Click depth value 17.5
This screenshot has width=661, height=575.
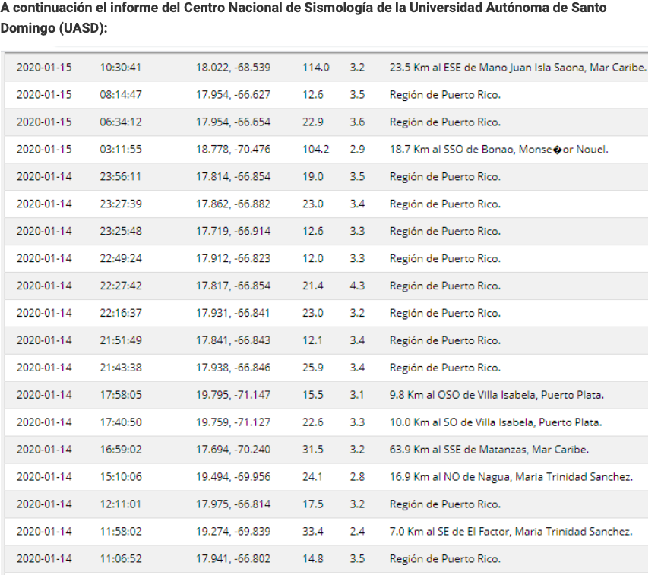click(x=313, y=504)
